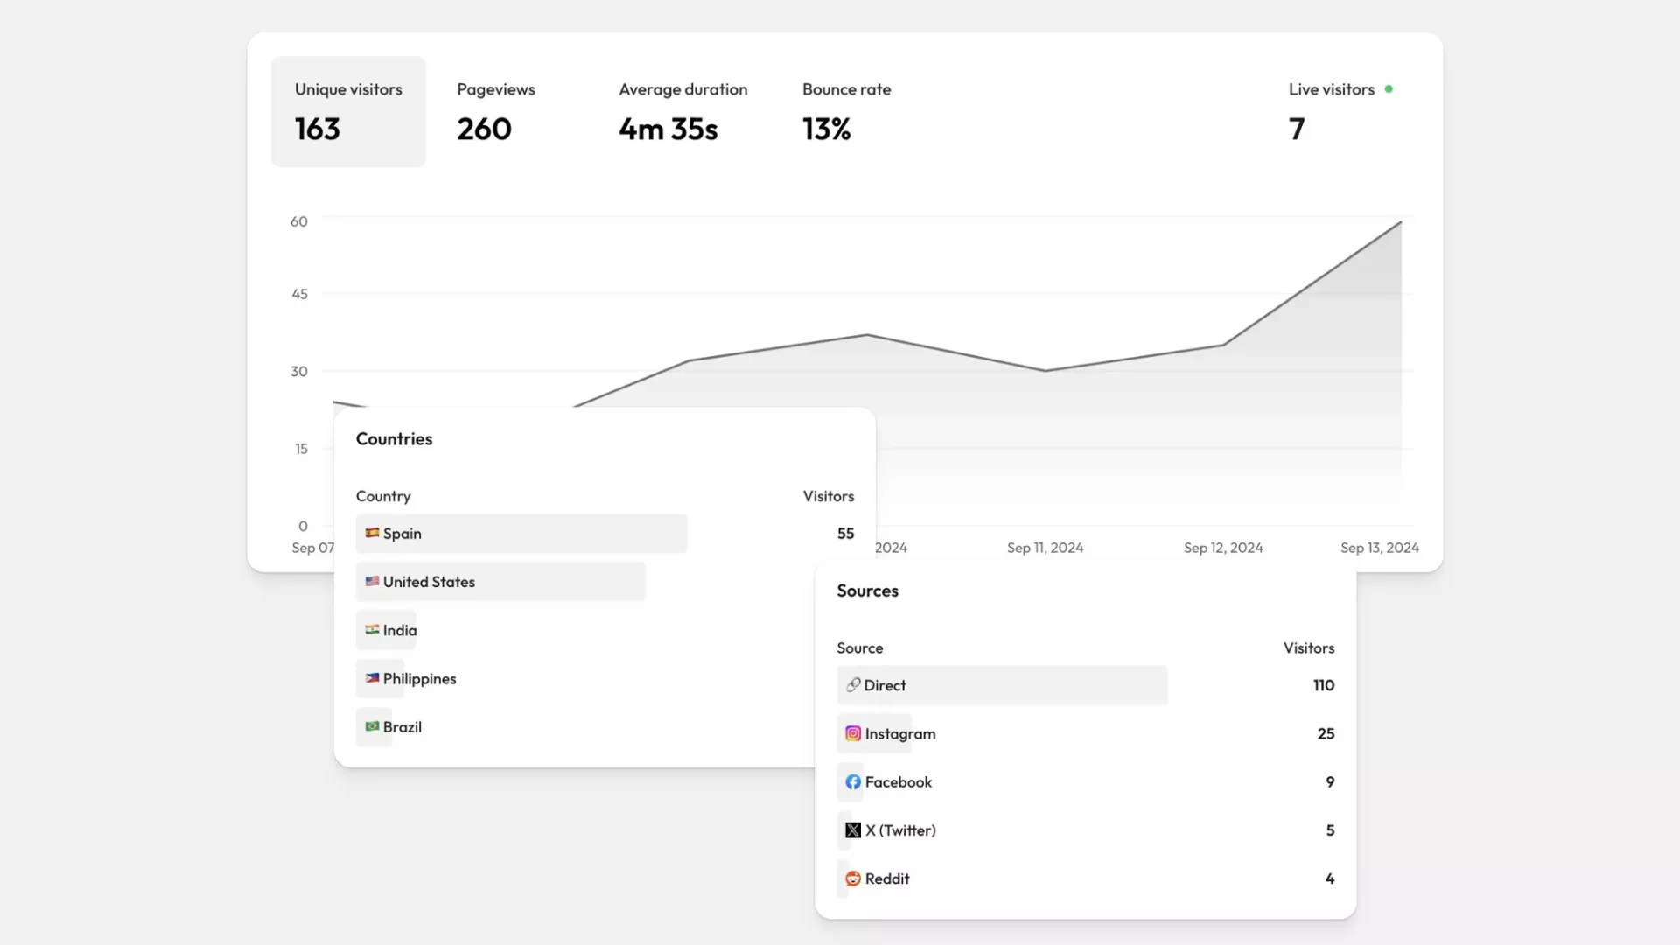Viewport: 1680px width, 945px height.
Task: Click the Sep 11, 2024 axis label
Action: (1045, 548)
